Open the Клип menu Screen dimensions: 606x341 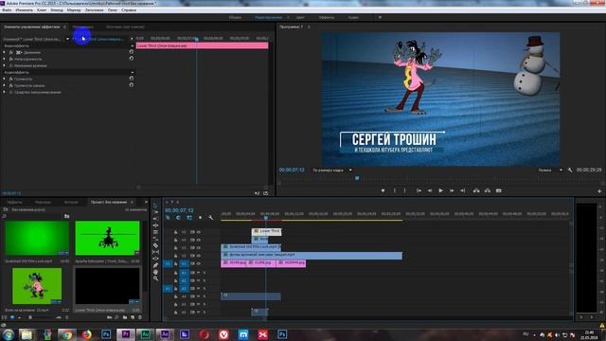point(42,10)
